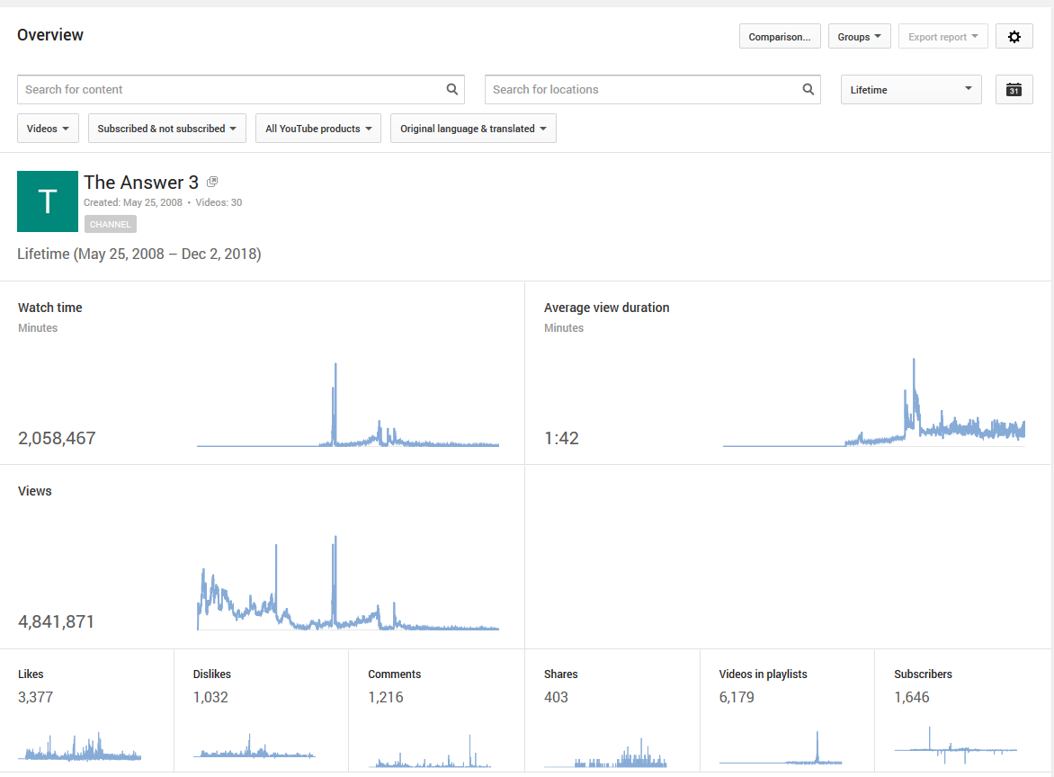
Task: Click the Dislikes mini chart
Action: click(255, 746)
